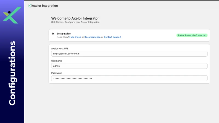Click the Welcome to Axelor Integrator heading
This screenshot has height=123, width=219.
tap(75, 18)
